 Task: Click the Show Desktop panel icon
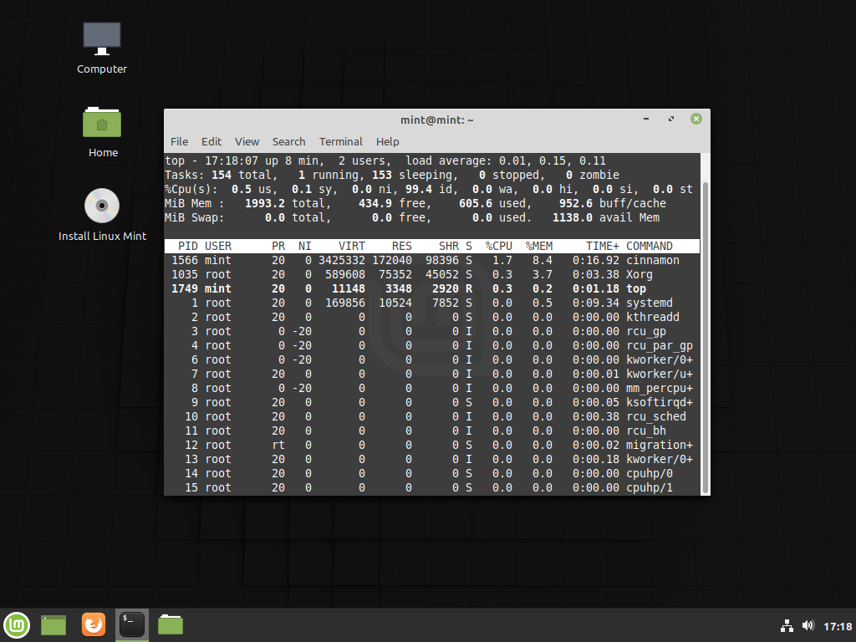coord(53,624)
